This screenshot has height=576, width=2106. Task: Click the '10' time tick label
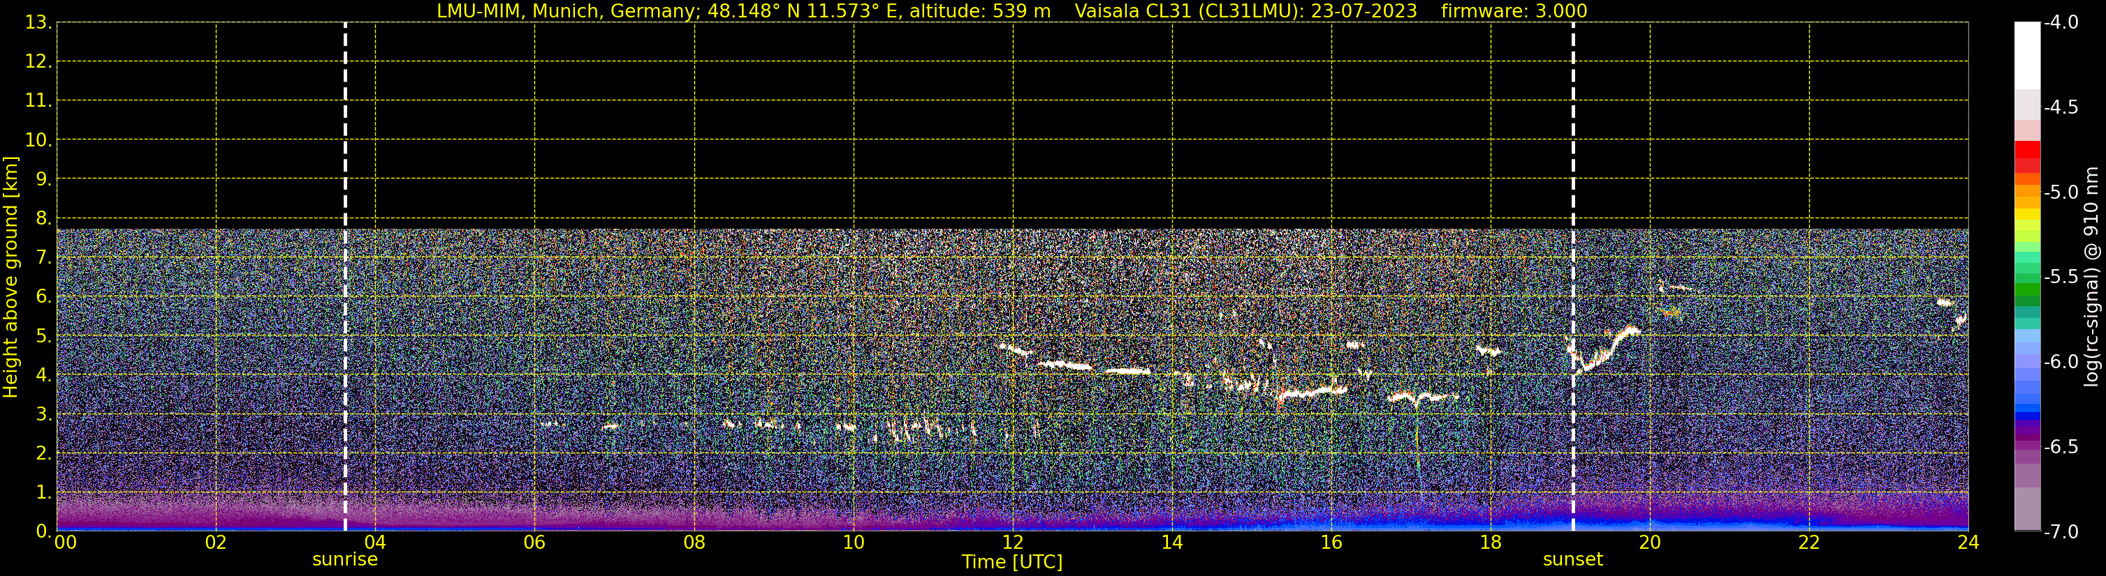(854, 543)
